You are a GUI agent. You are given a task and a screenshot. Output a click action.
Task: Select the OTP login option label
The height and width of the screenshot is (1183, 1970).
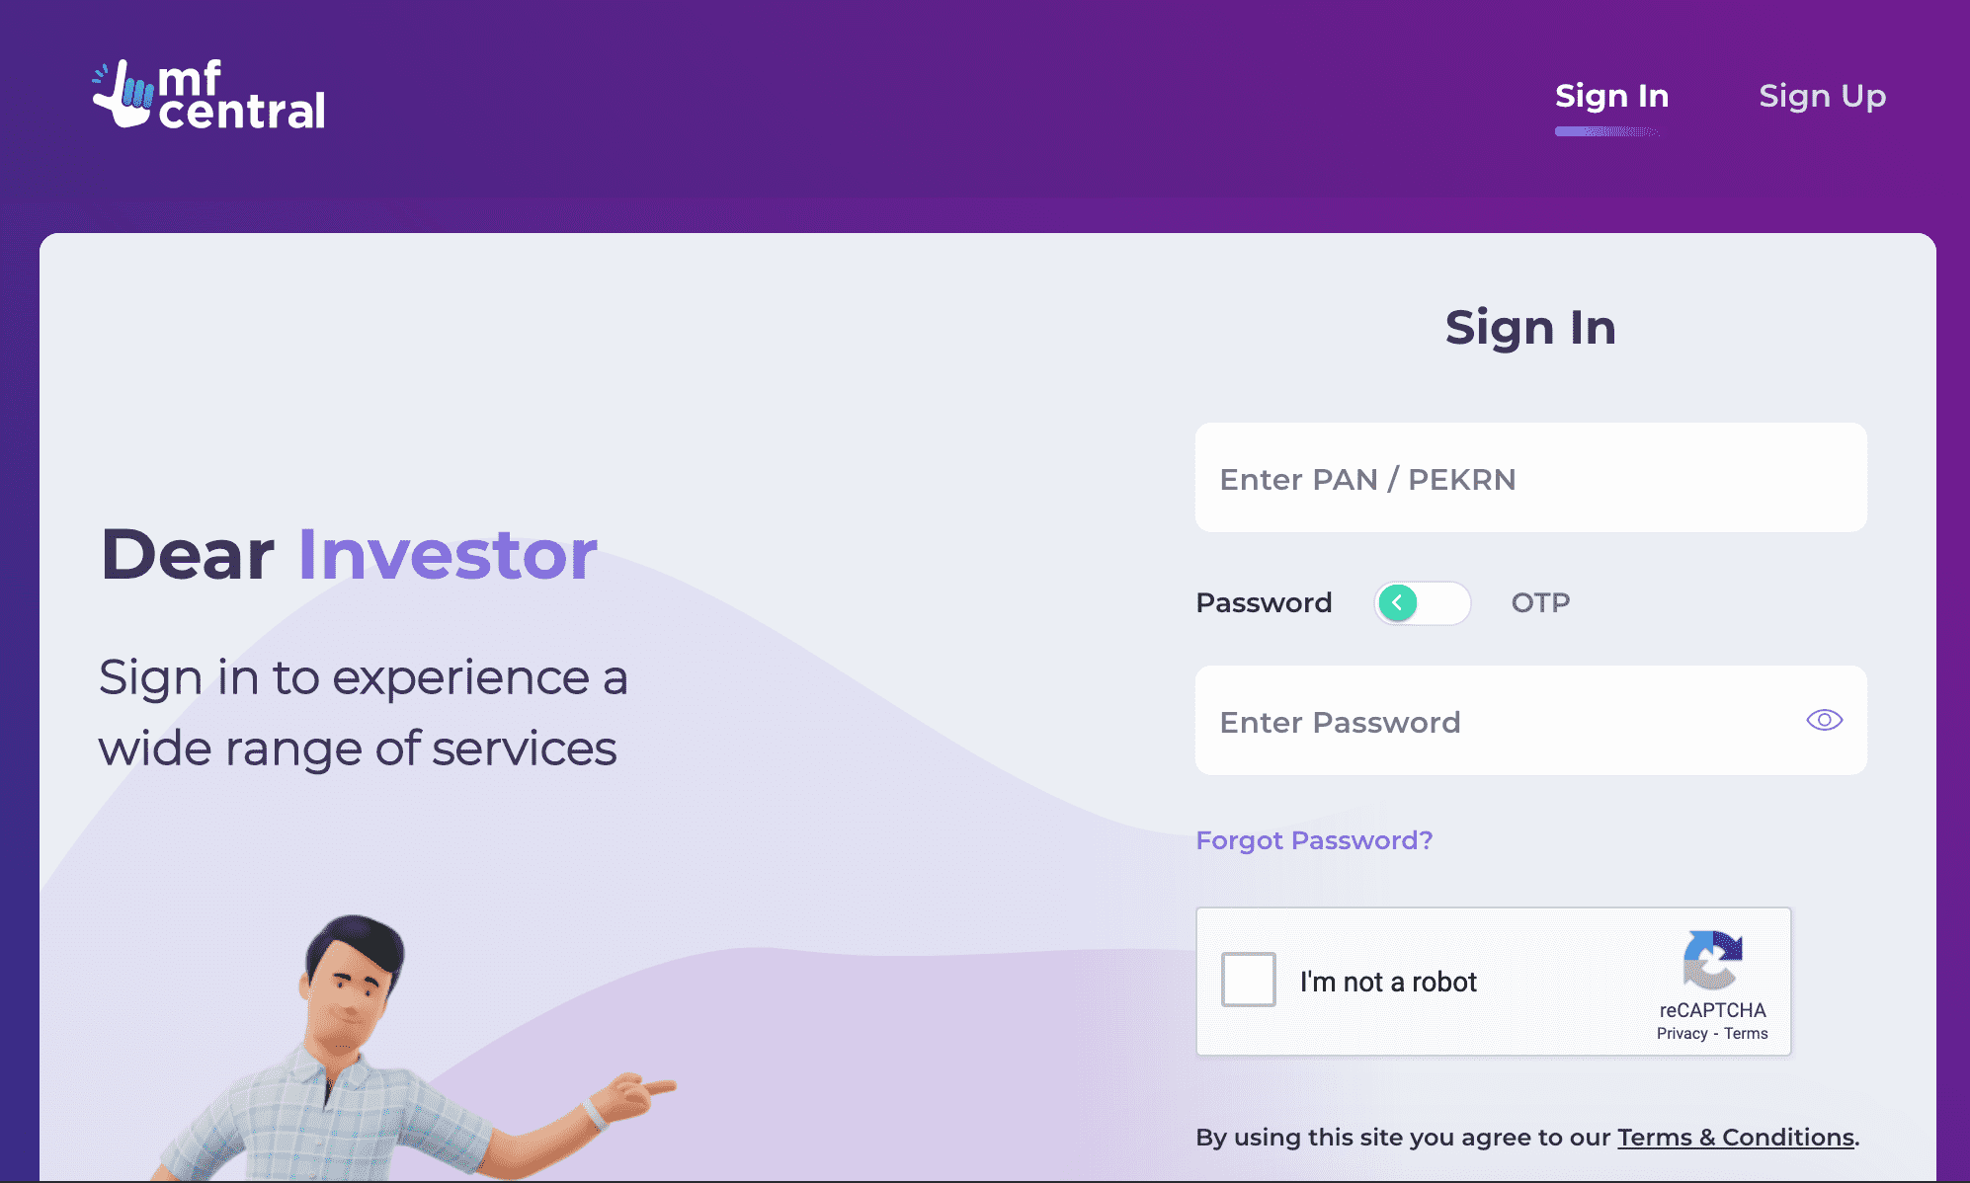click(x=1540, y=602)
